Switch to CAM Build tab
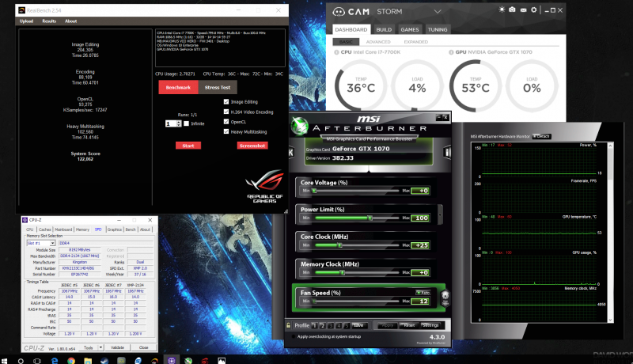 (384, 29)
